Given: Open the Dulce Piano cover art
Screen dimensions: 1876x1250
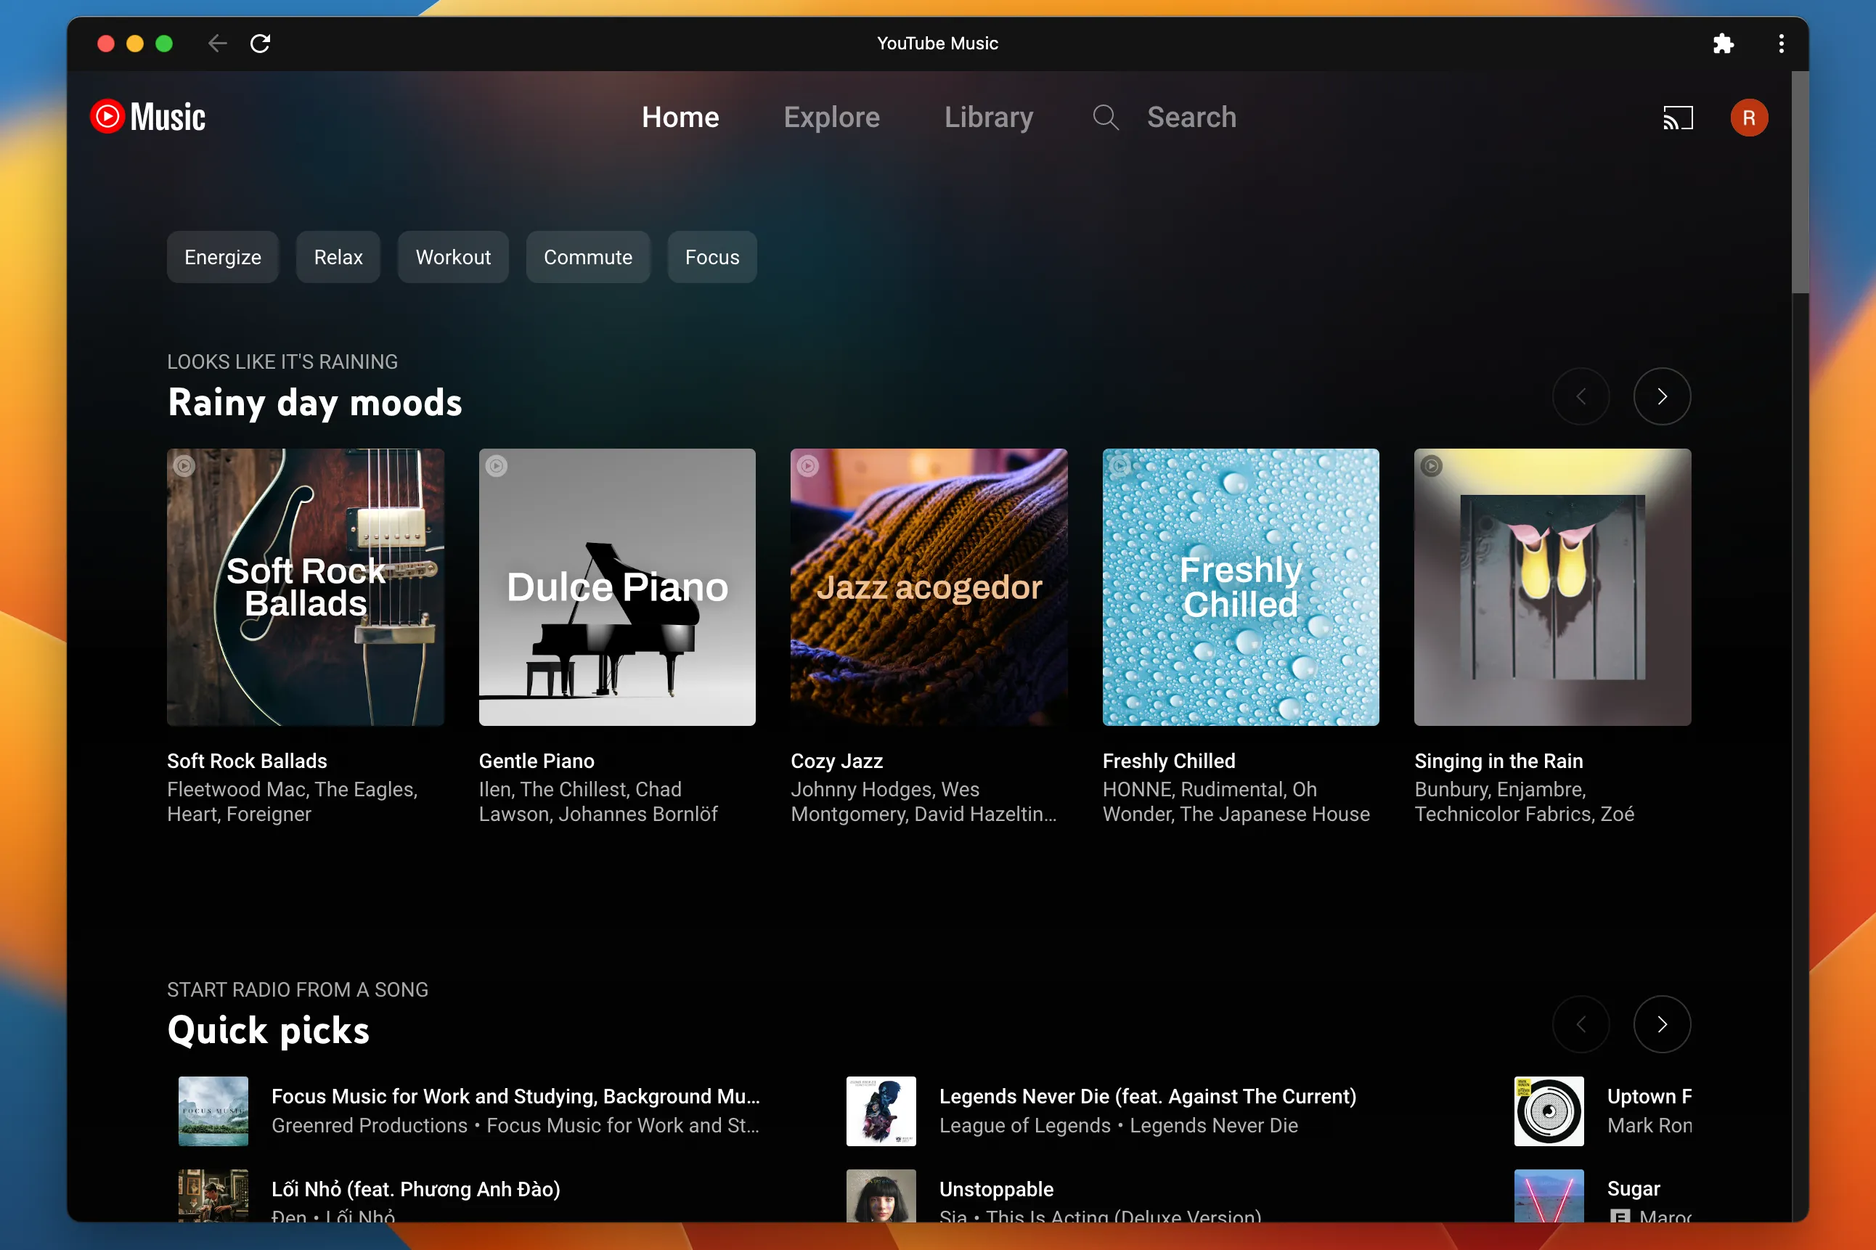Looking at the screenshot, I should pos(617,587).
